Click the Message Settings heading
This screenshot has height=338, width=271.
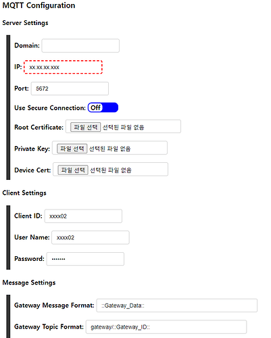(29, 283)
